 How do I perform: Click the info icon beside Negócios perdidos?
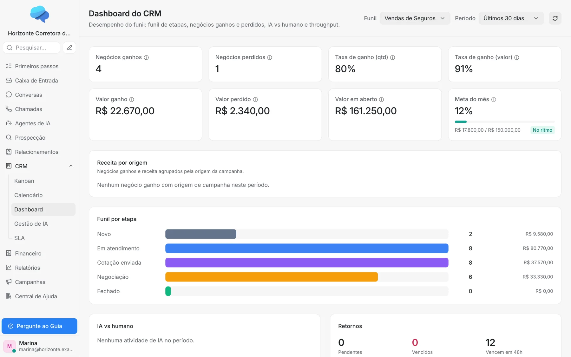[x=270, y=57]
